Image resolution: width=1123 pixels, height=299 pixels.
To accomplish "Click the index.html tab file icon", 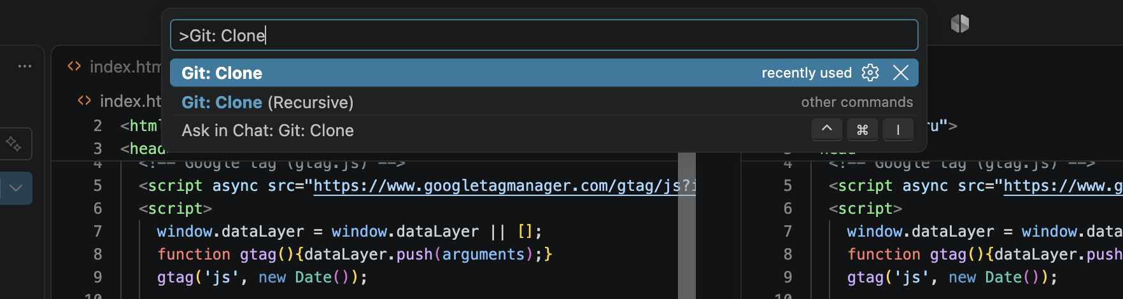I will tap(74, 66).
